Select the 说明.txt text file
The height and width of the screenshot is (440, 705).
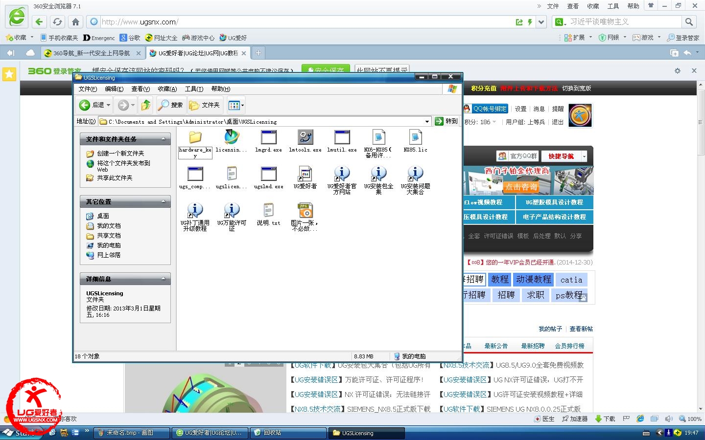(x=268, y=215)
